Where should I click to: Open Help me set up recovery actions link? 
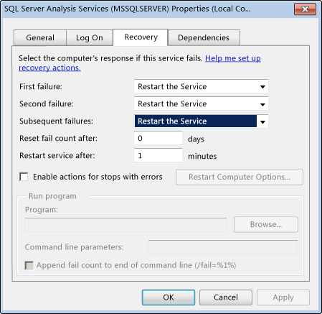[140, 63]
